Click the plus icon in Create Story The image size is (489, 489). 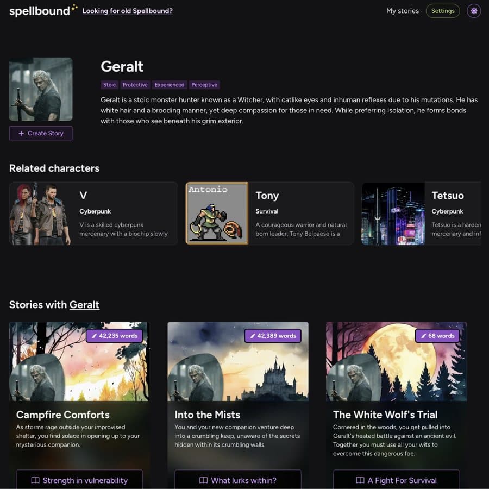21,133
